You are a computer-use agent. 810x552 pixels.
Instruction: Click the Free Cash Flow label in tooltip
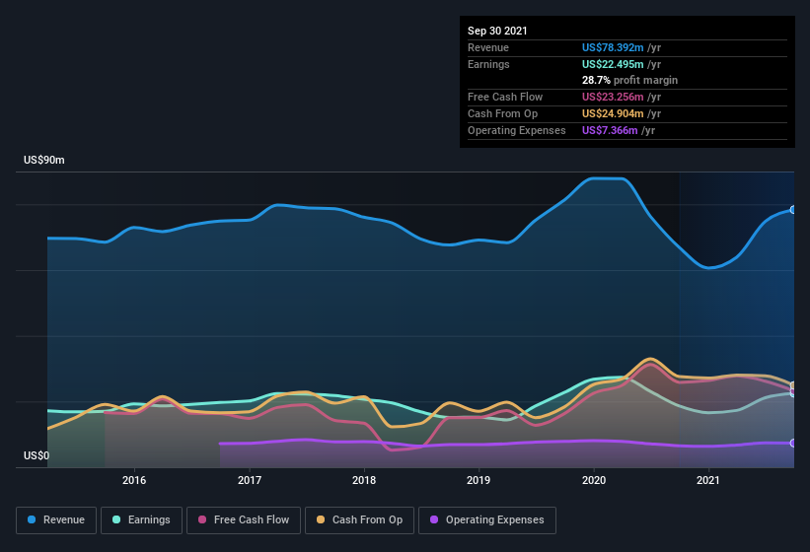pyautogui.click(x=505, y=97)
